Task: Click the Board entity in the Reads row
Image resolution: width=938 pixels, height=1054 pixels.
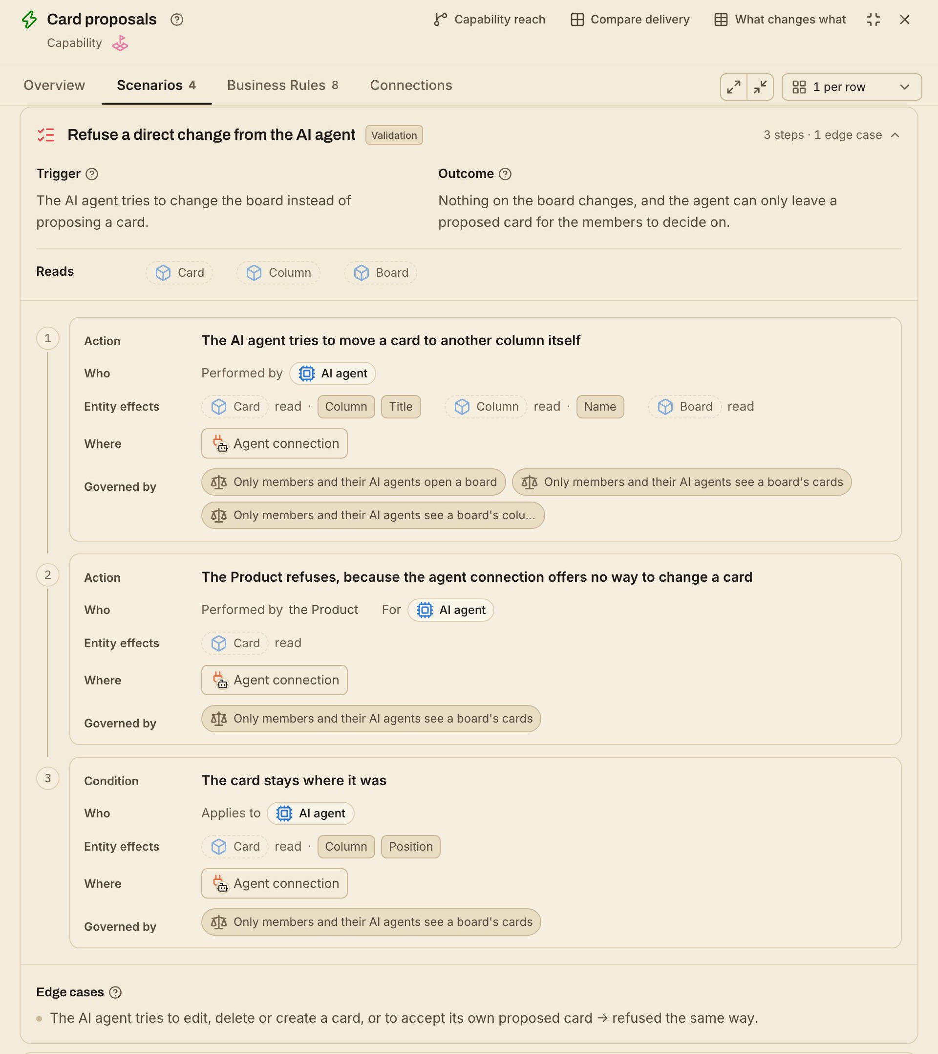Action: pyautogui.click(x=381, y=273)
